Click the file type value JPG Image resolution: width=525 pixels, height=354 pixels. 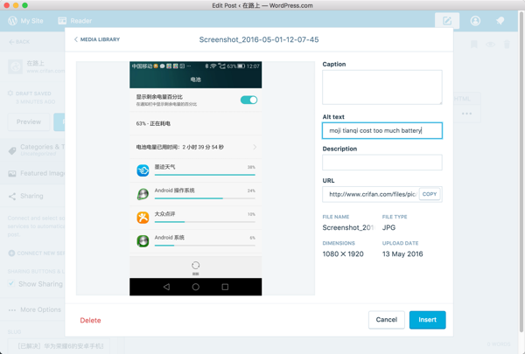tap(388, 227)
